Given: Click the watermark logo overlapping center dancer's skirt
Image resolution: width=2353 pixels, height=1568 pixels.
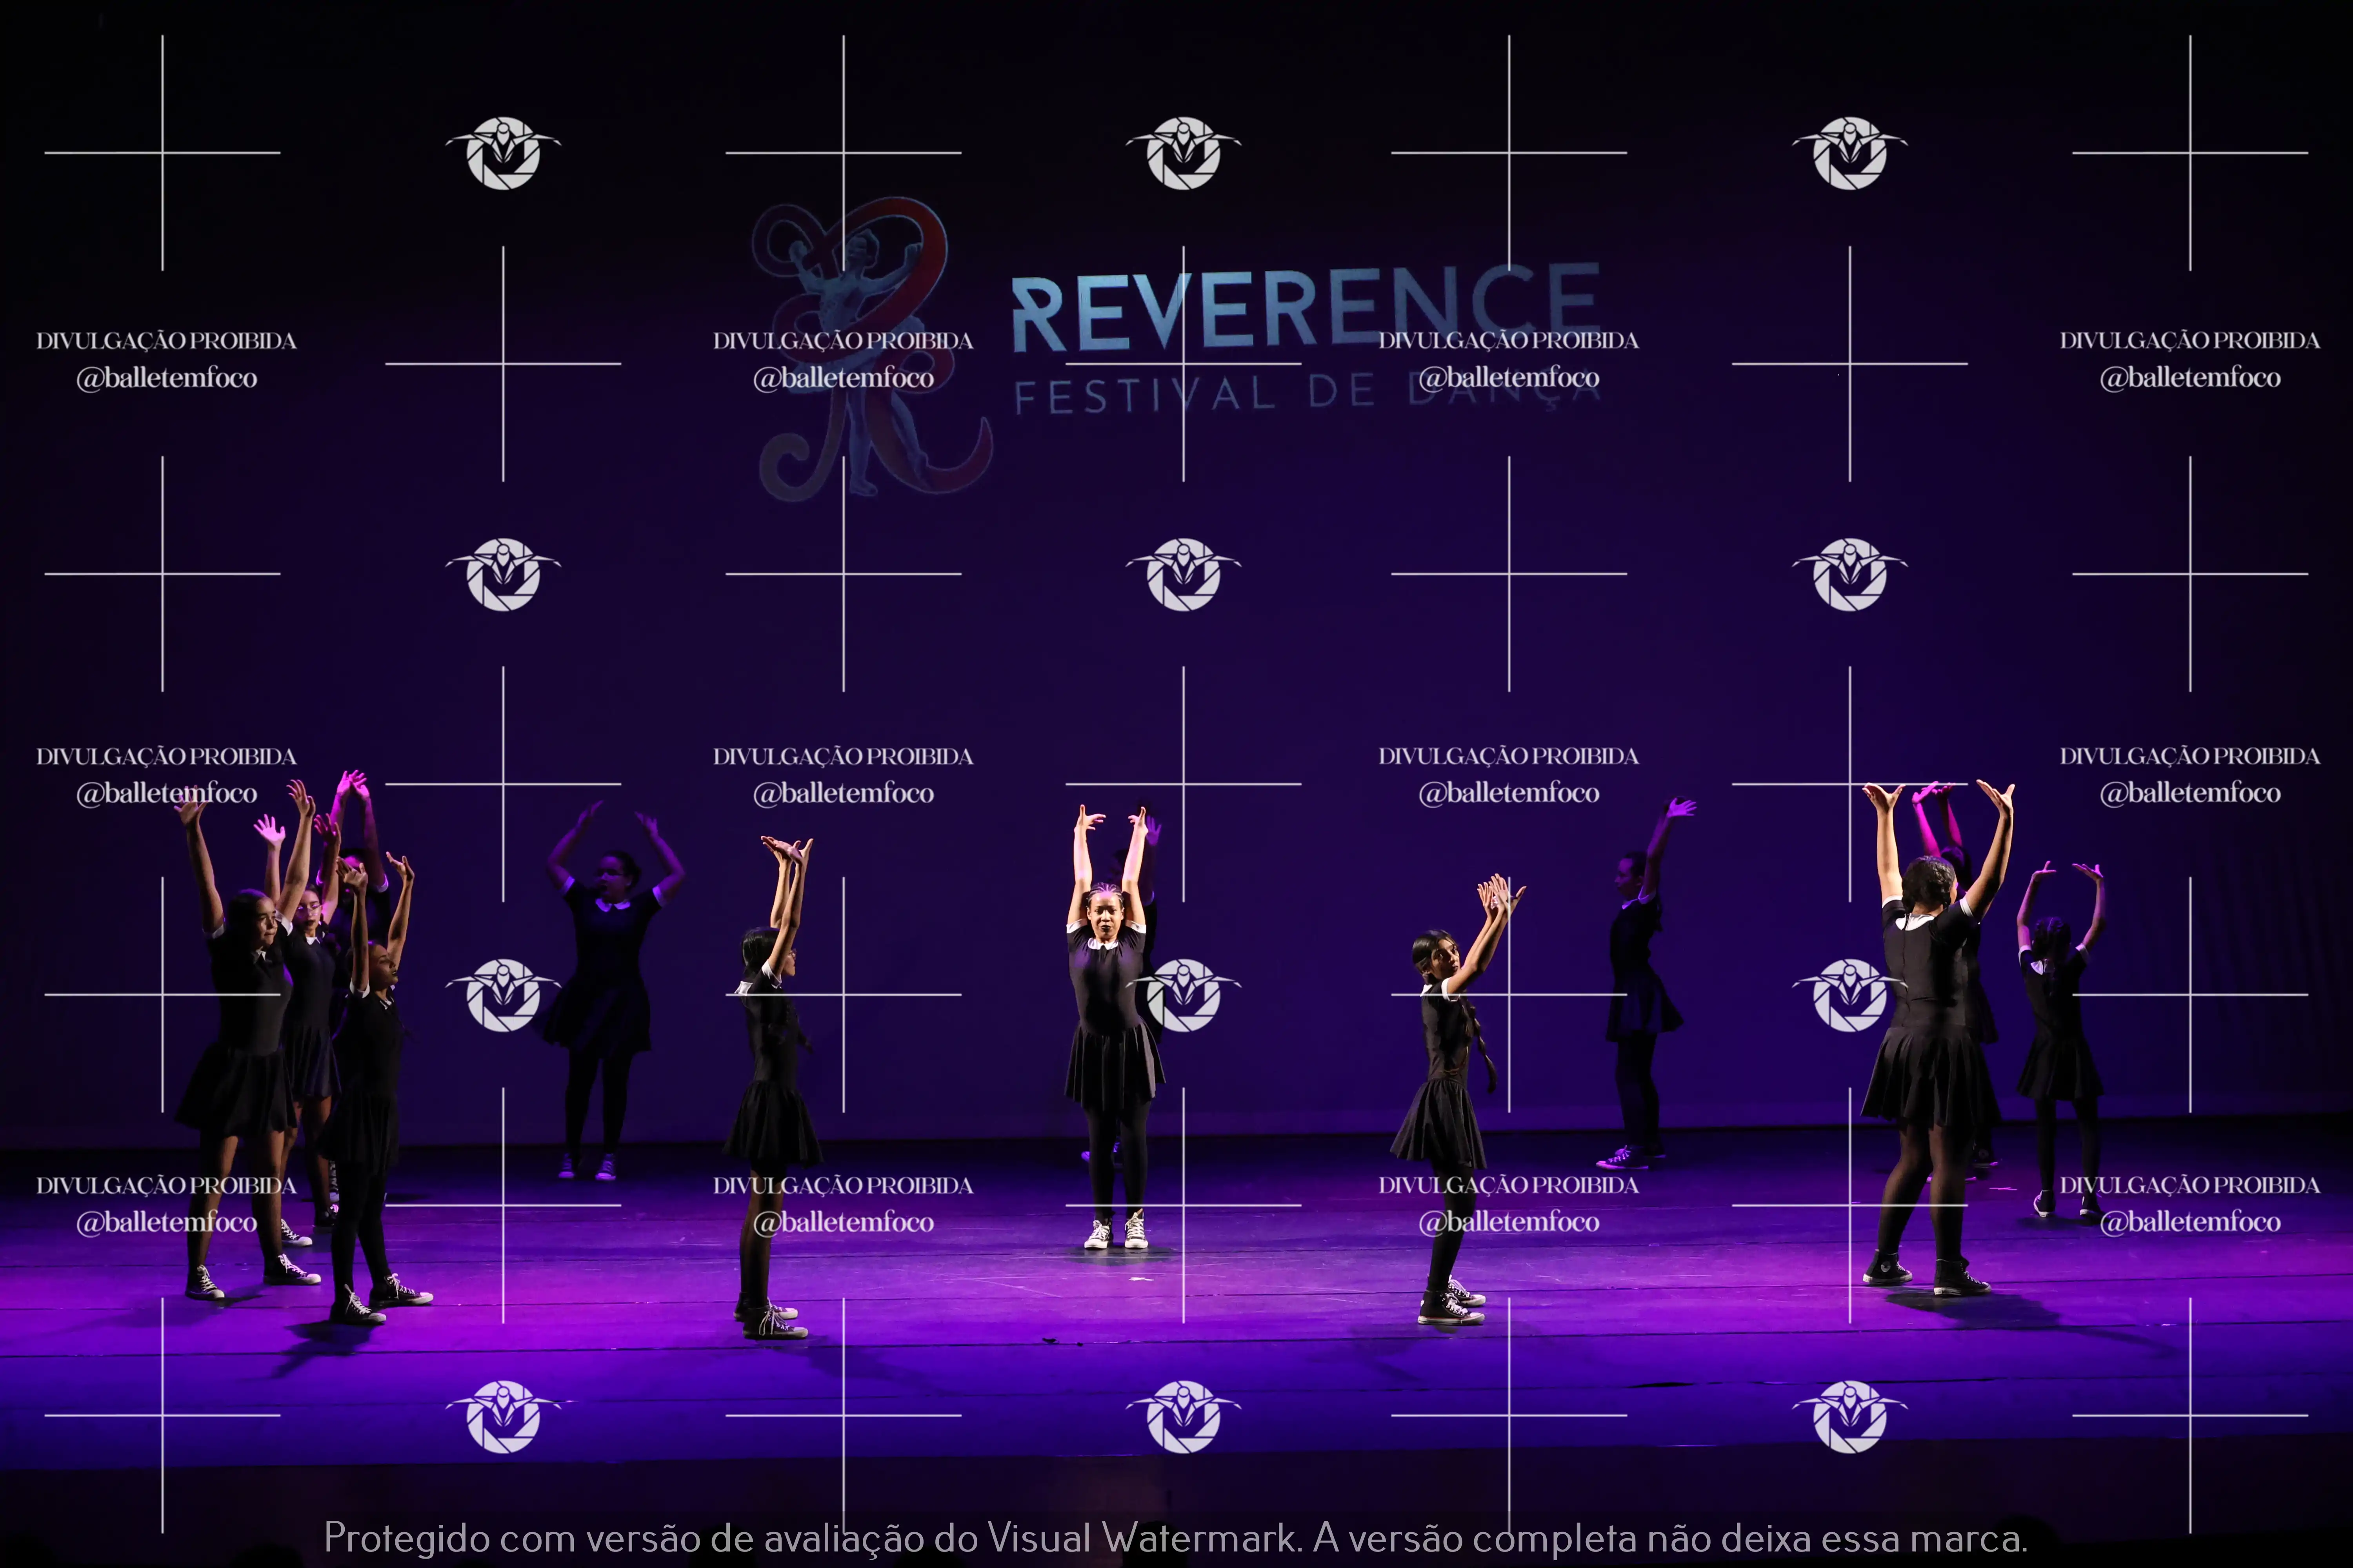Looking at the screenshot, I should [1184, 995].
